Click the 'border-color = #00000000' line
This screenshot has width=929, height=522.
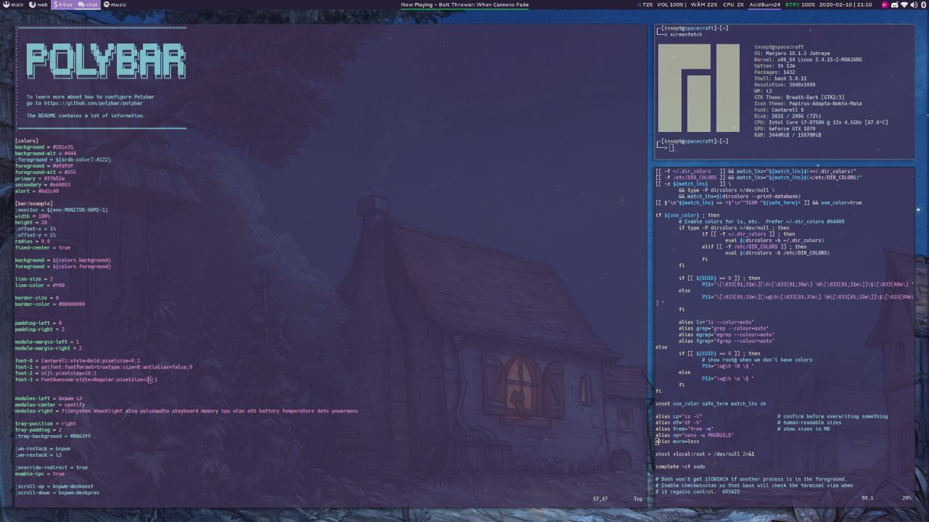point(50,304)
